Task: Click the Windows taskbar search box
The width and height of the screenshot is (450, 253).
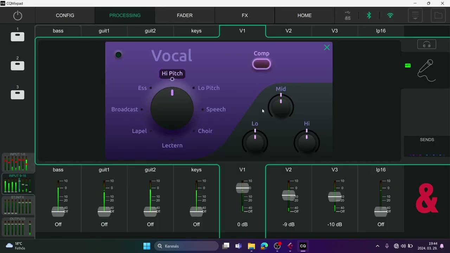Action: (187, 246)
